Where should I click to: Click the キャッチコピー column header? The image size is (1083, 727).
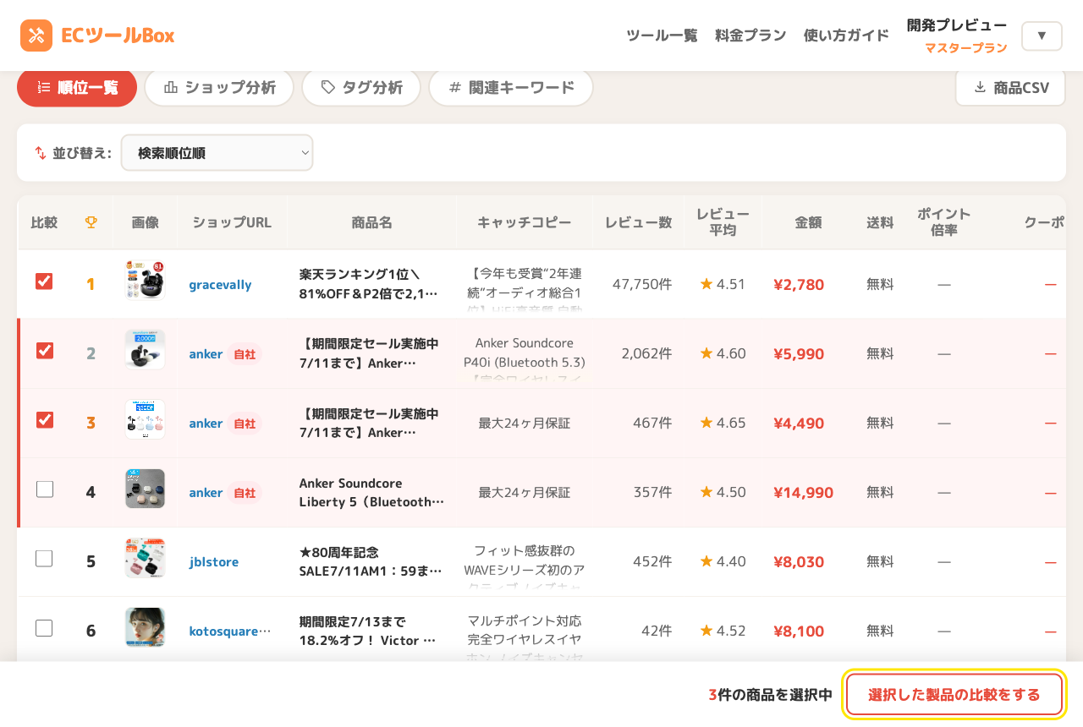[525, 223]
